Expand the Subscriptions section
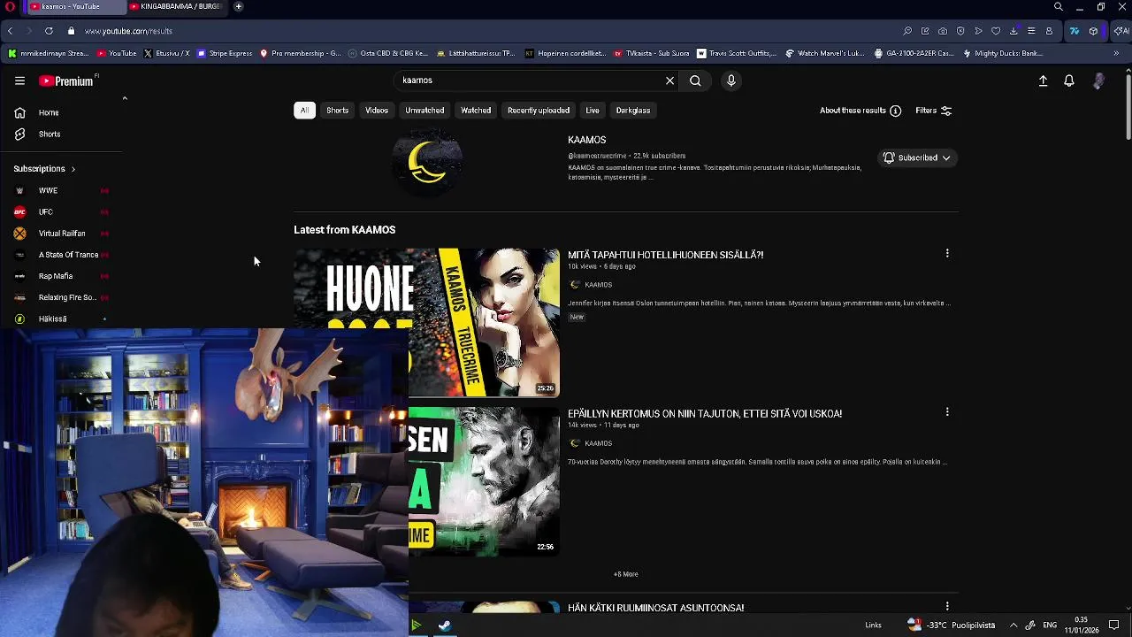This screenshot has width=1132, height=637. tap(44, 168)
